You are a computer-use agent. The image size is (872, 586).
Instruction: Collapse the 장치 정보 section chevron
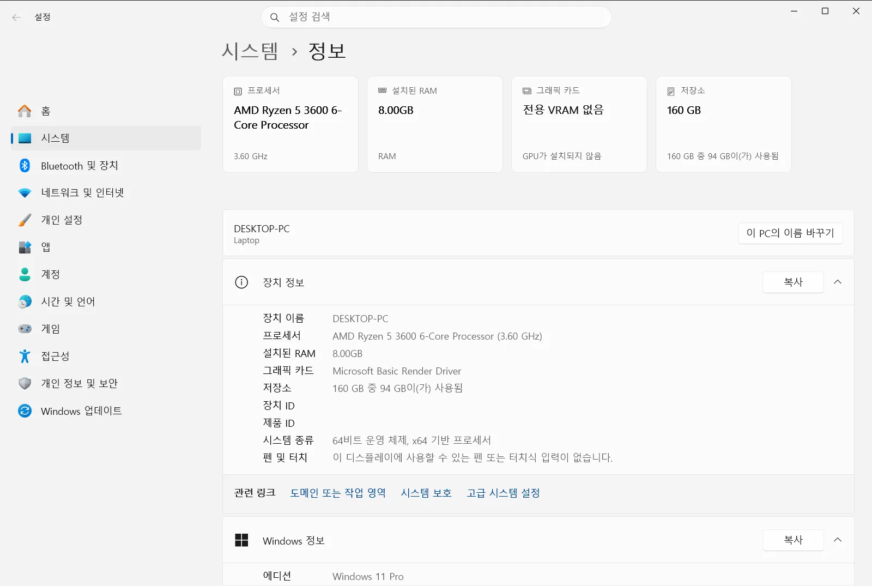coord(838,282)
